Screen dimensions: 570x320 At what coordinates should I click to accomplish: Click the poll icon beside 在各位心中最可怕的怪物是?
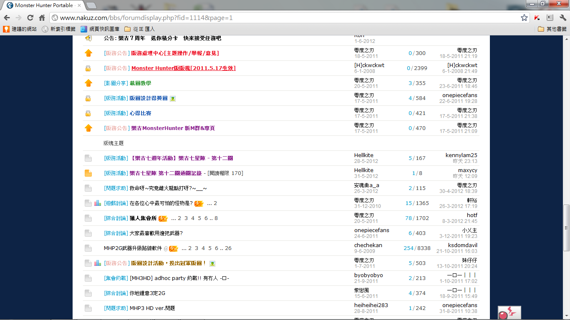click(98, 203)
